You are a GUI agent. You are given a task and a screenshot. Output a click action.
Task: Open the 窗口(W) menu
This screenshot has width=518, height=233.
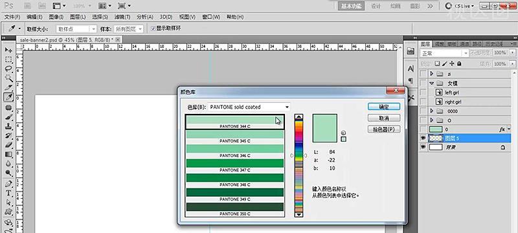[211, 17]
